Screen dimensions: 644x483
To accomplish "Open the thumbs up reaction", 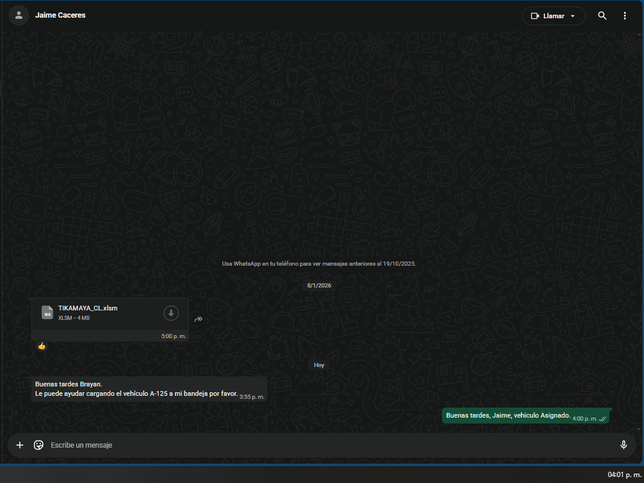I will pyautogui.click(x=42, y=346).
